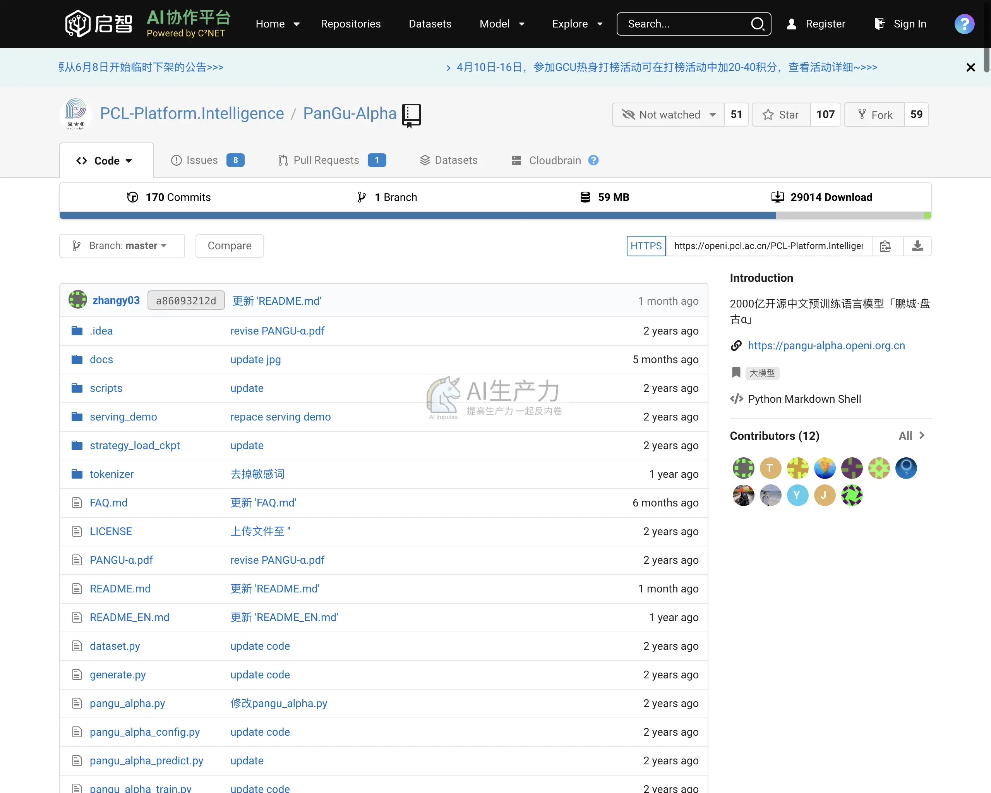Open the watchers count 51
This screenshot has height=793, width=991.
coord(736,115)
